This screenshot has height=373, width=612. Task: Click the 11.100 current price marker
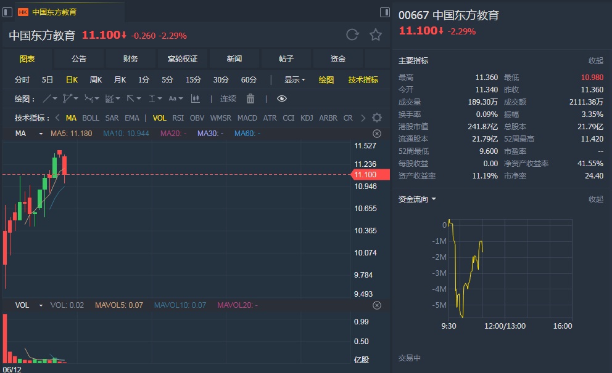pos(370,174)
